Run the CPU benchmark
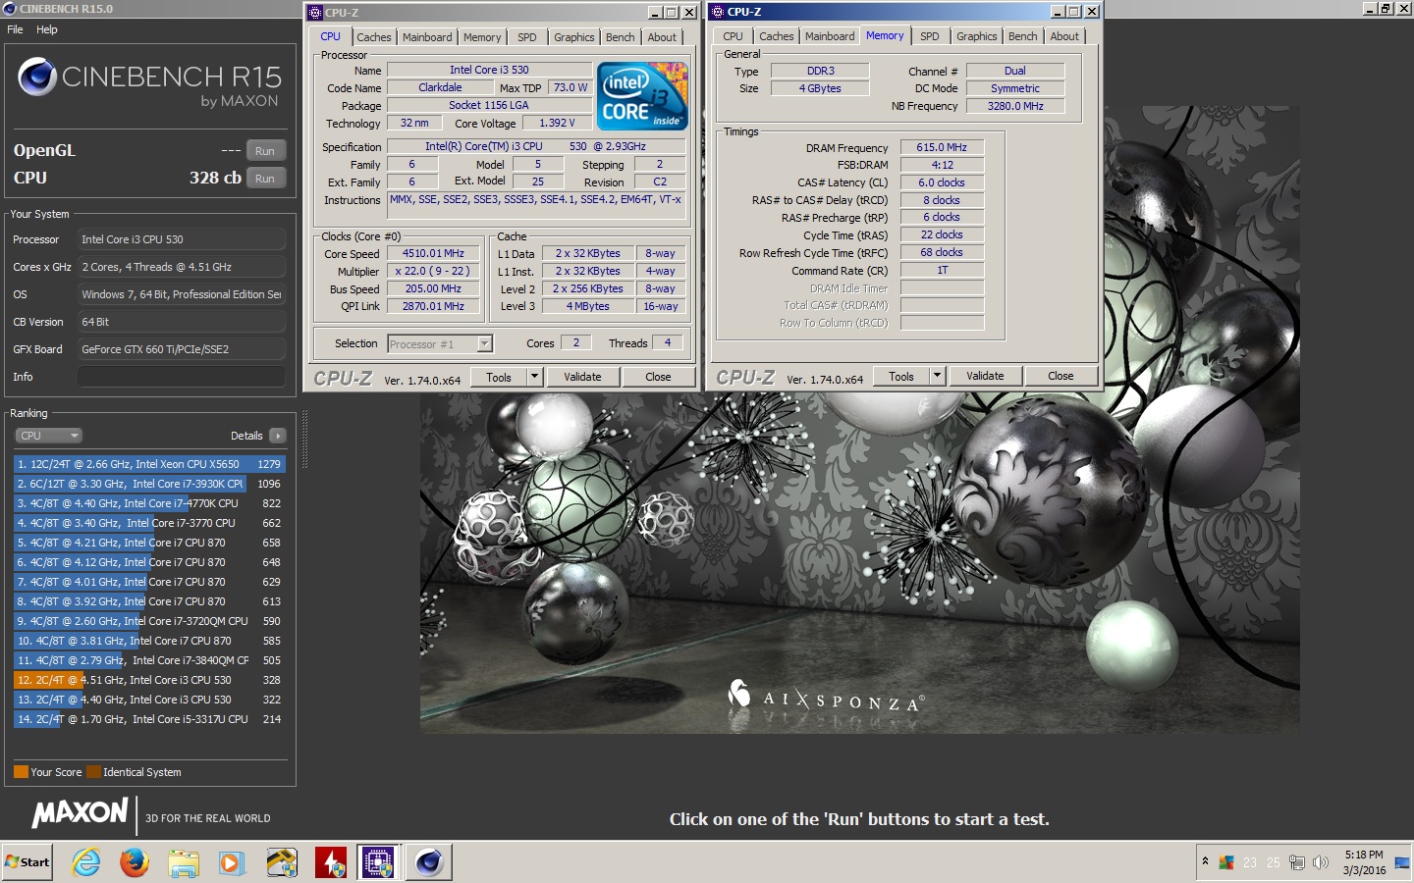The height and width of the screenshot is (883, 1414). pos(265,179)
